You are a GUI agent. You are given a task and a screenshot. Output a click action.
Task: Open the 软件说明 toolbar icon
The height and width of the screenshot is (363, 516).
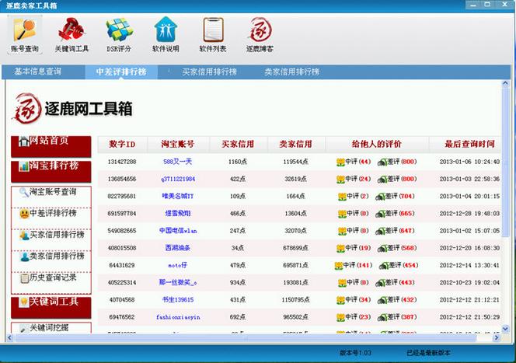pos(166,35)
